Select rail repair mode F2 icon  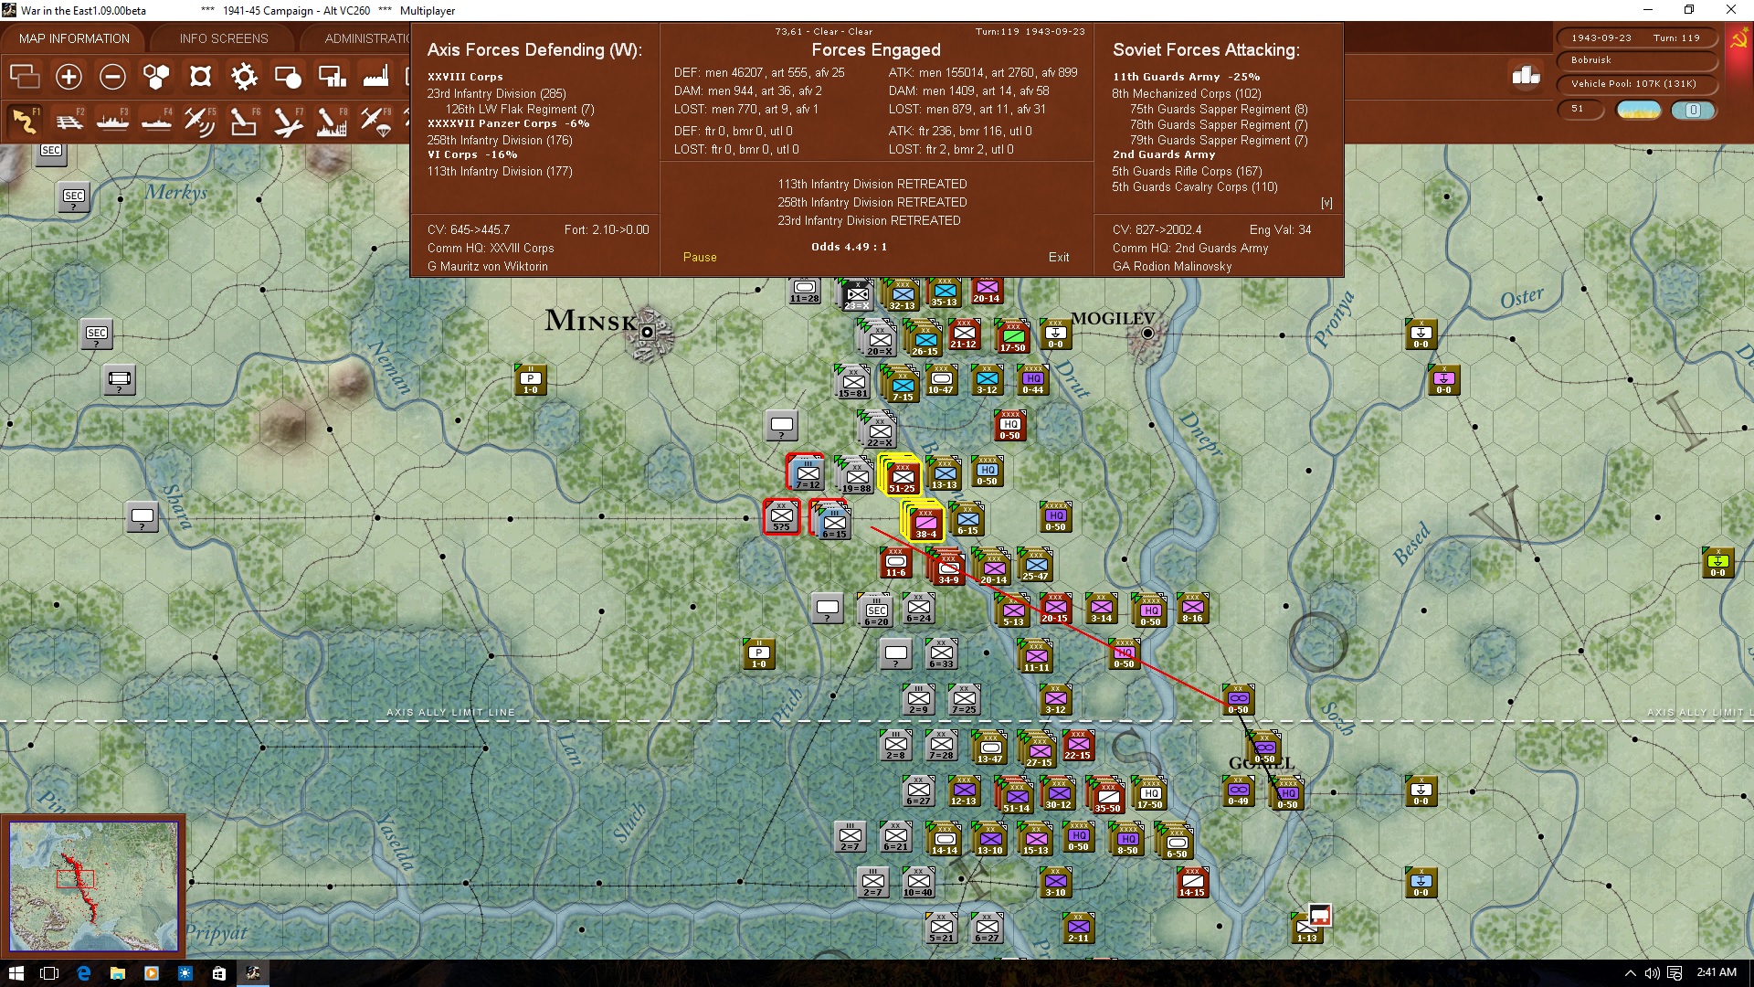pos(69,121)
